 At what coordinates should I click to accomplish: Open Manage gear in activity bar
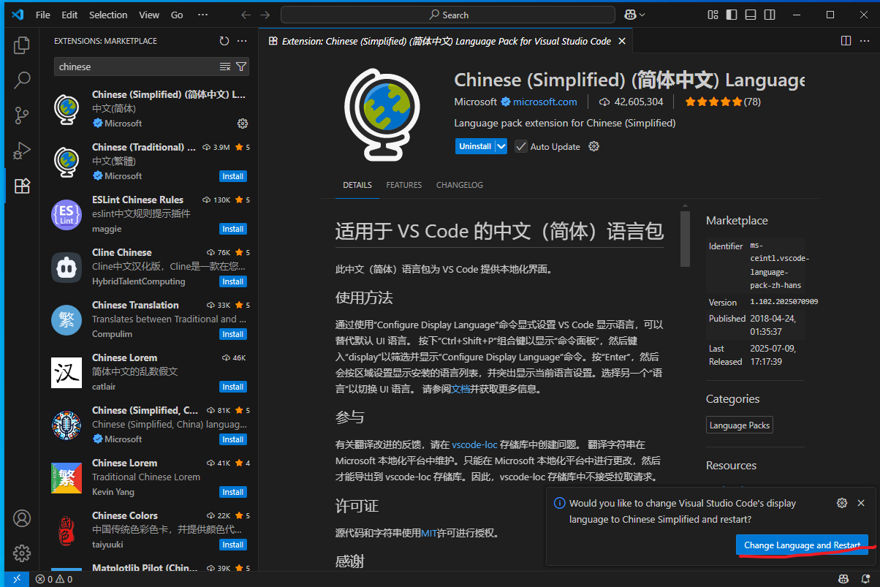[x=22, y=553]
